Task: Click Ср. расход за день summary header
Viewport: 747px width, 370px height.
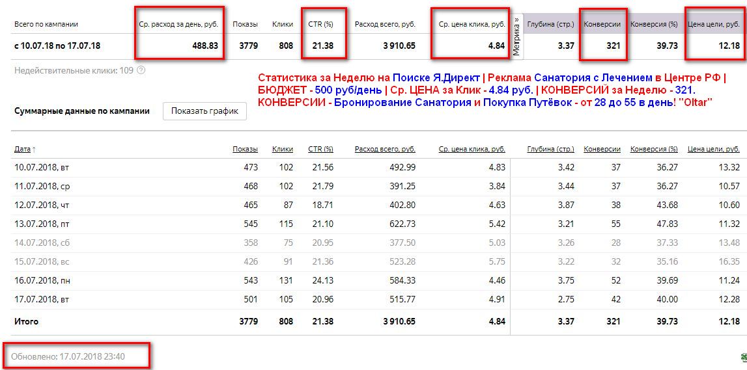Action: [x=178, y=24]
